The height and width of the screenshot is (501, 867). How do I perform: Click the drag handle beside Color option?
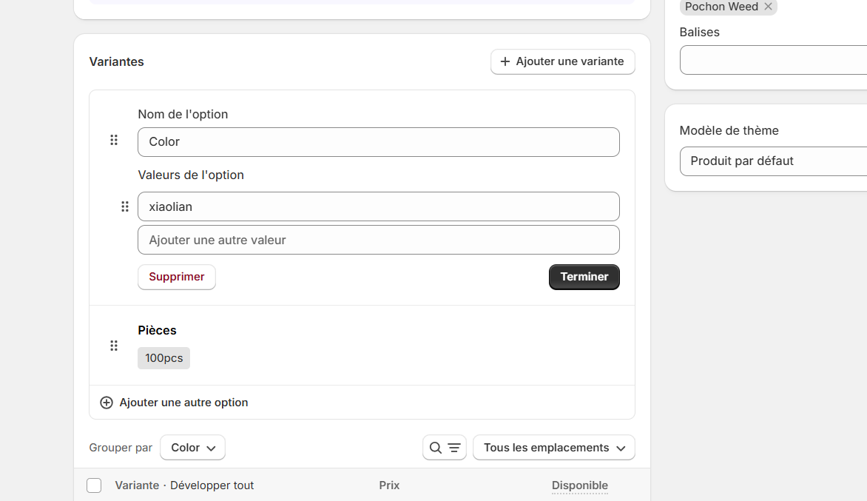point(114,140)
